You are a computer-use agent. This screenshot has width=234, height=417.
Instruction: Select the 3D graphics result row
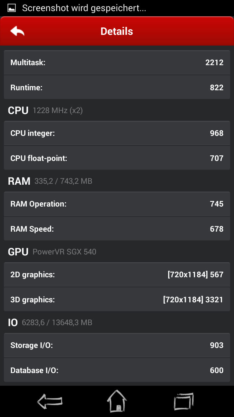[x=117, y=299]
